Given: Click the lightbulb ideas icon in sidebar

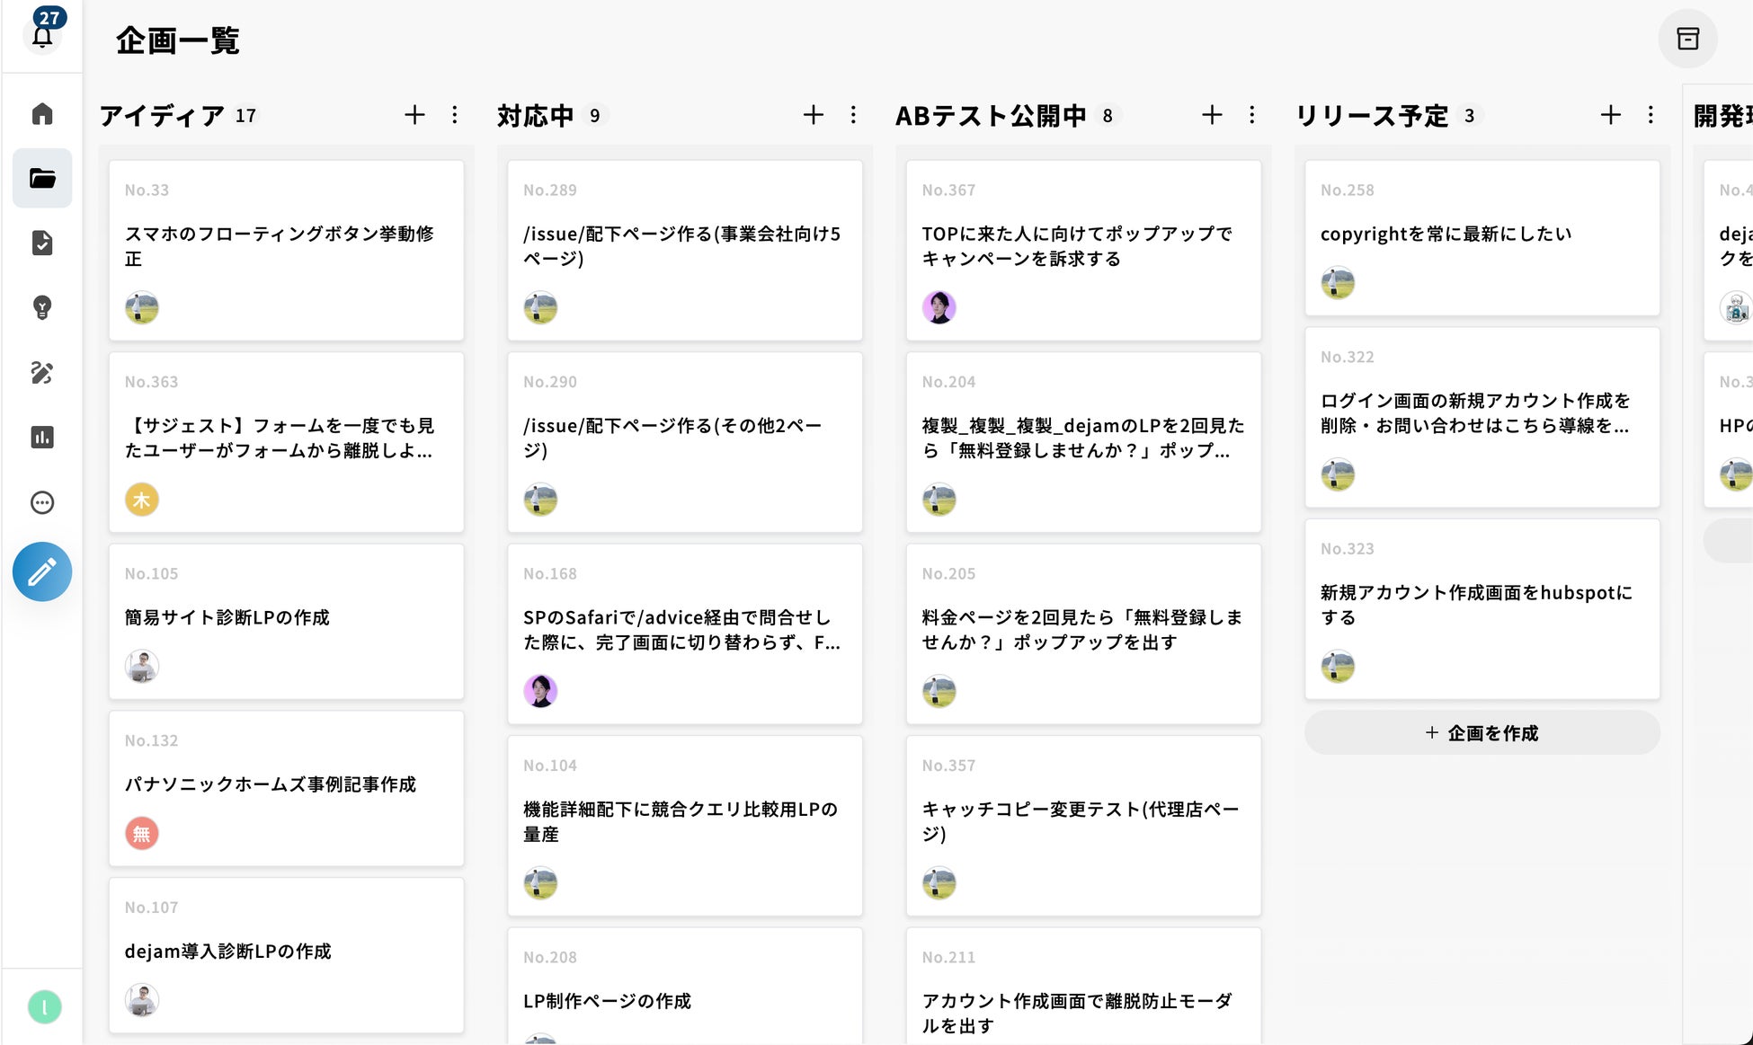Looking at the screenshot, I should click(42, 307).
